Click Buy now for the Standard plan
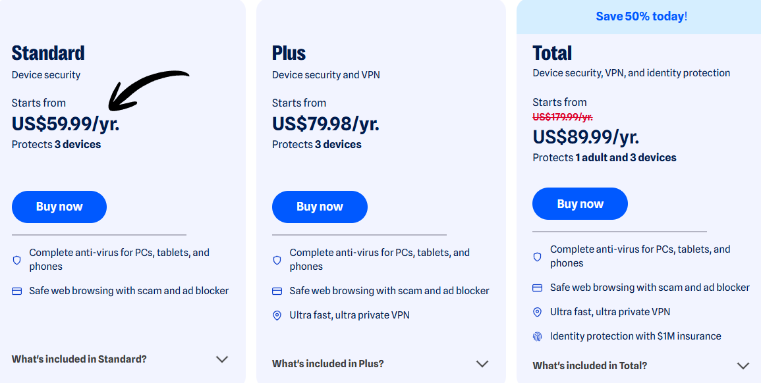 pyautogui.click(x=59, y=207)
